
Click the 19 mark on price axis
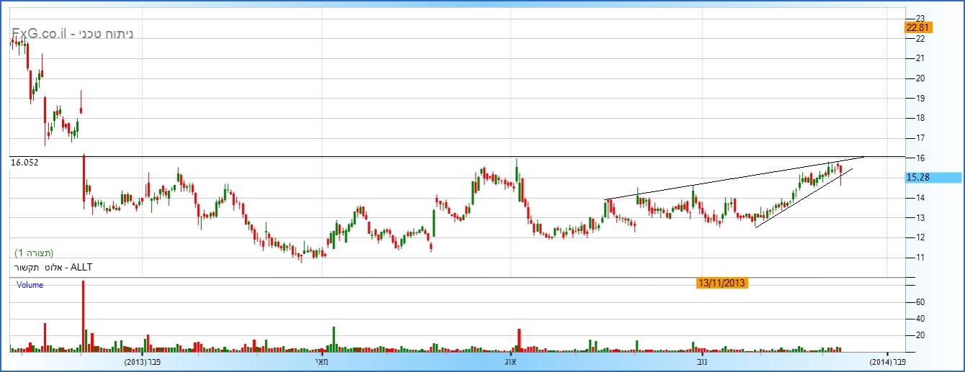[920, 98]
